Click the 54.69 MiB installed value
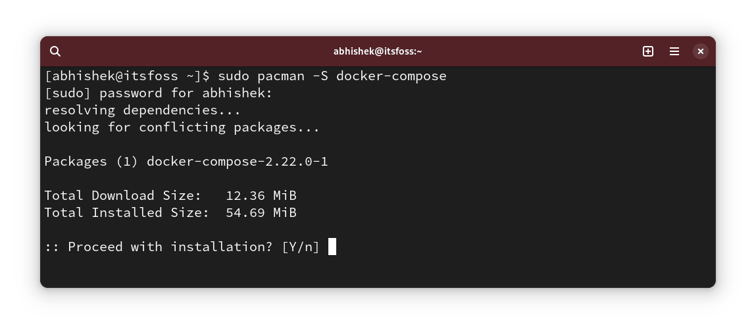The height and width of the screenshot is (332, 756). click(x=261, y=212)
